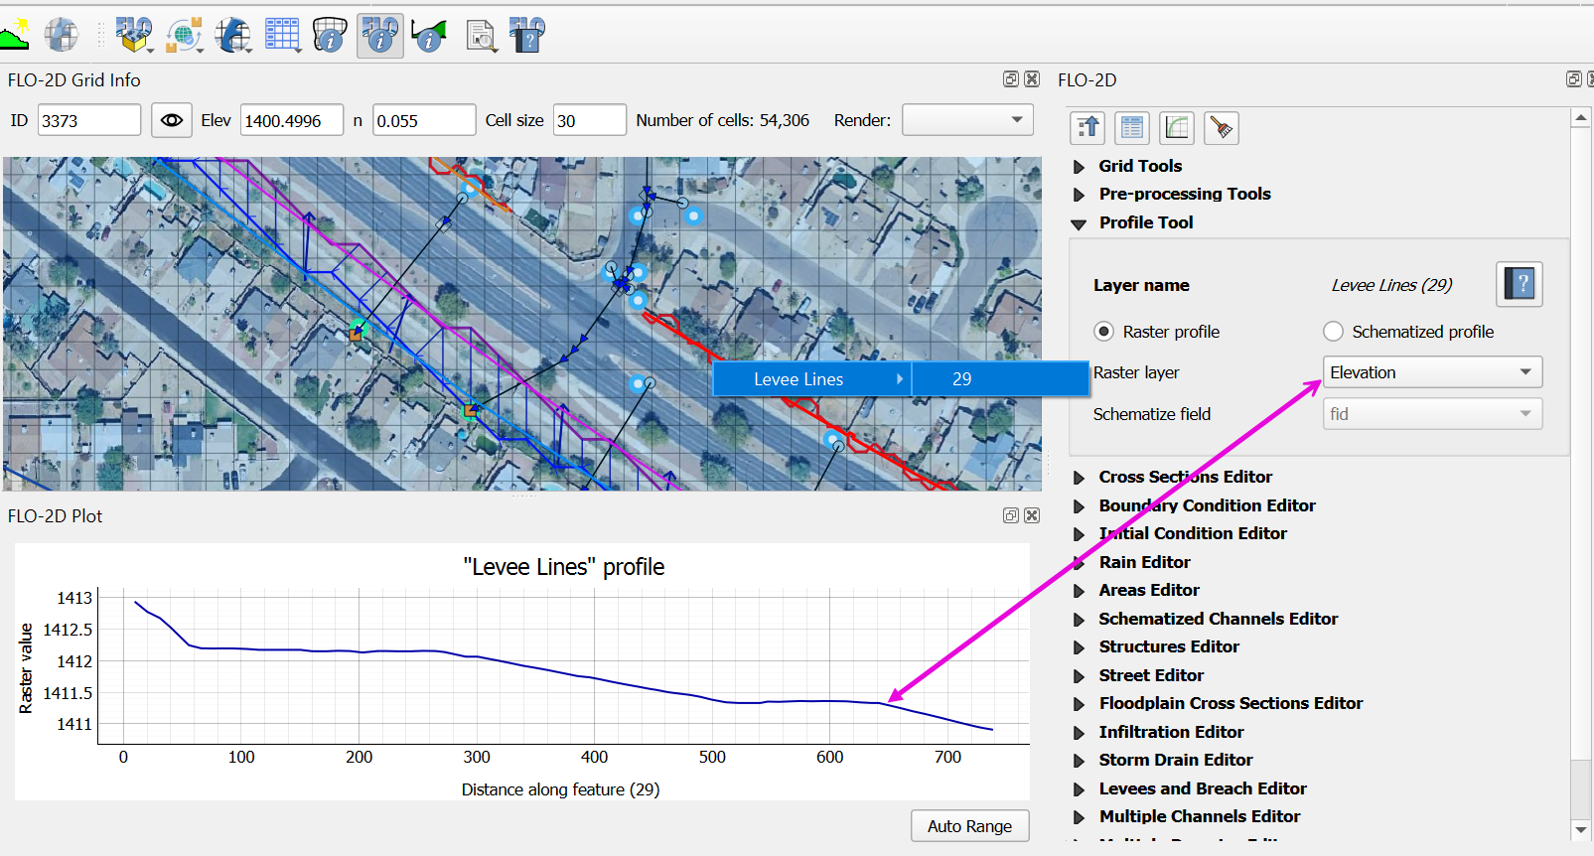Toggle the eye button beside grid ID
Screen dimensions: 1594x856
click(x=172, y=120)
